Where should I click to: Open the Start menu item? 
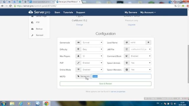point(57,12)
